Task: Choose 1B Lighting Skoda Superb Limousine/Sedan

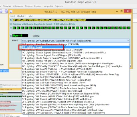Action: tap(76, 50)
